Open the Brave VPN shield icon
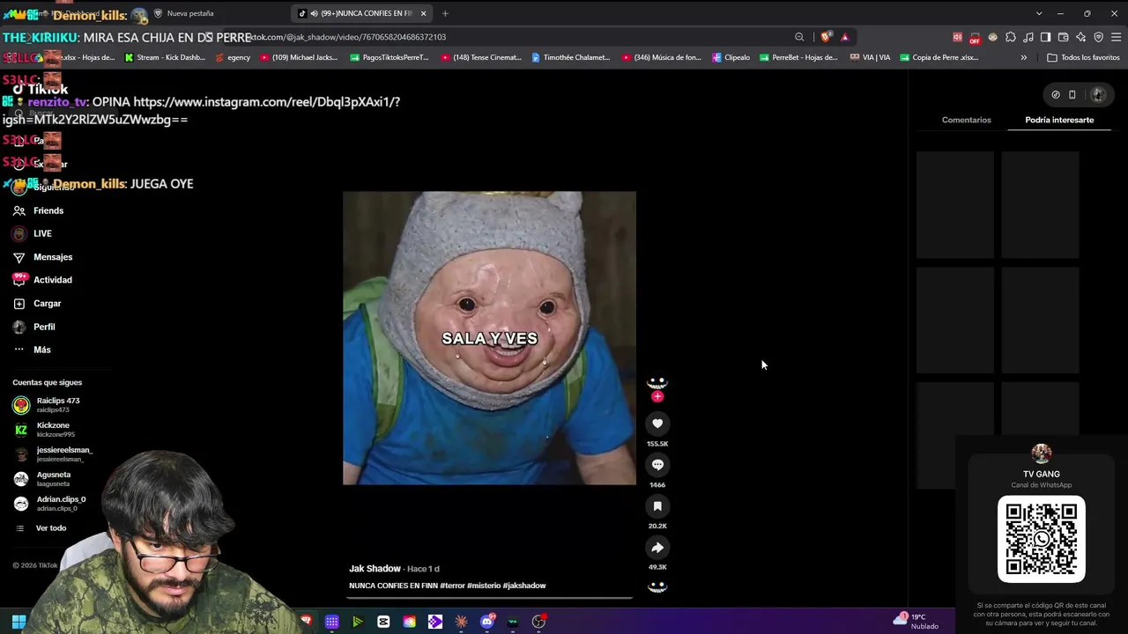 tap(1099, 37)
